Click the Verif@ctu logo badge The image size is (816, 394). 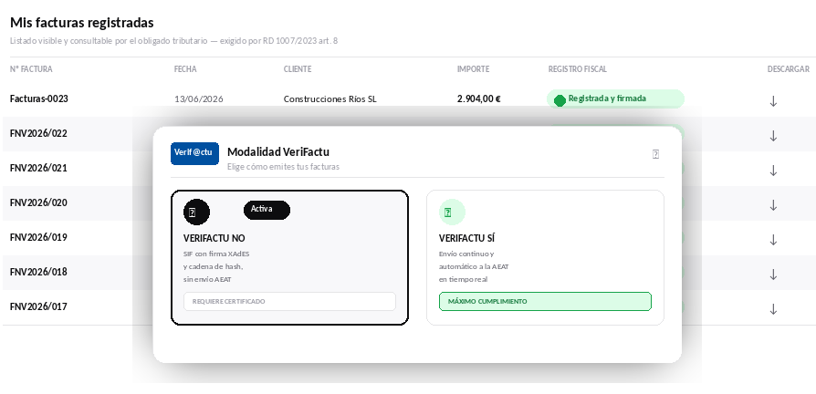click(x=194, y=153)
